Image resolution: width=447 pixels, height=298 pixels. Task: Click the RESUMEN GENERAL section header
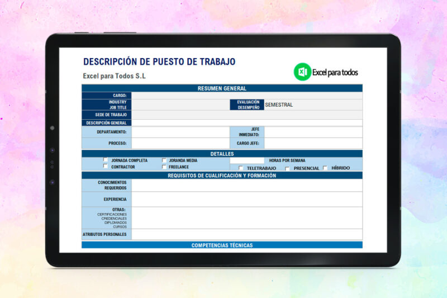[222, 88]
